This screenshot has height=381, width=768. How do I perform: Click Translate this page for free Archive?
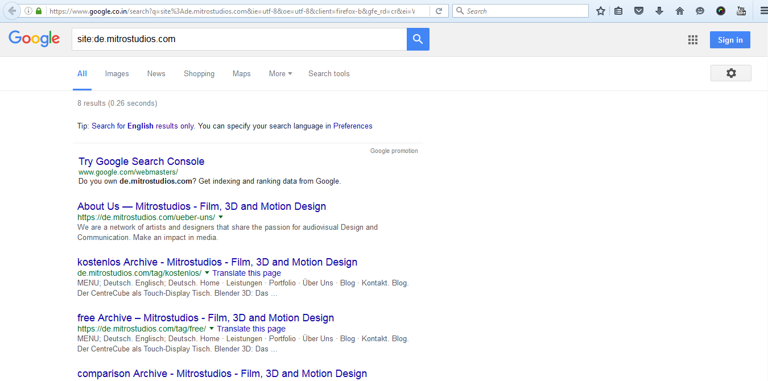pos(251,329)
